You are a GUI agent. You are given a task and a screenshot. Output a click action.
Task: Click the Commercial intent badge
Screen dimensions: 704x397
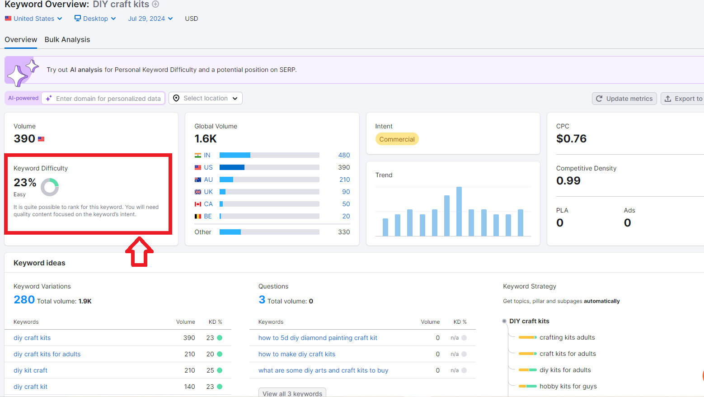tap(397, 139)
